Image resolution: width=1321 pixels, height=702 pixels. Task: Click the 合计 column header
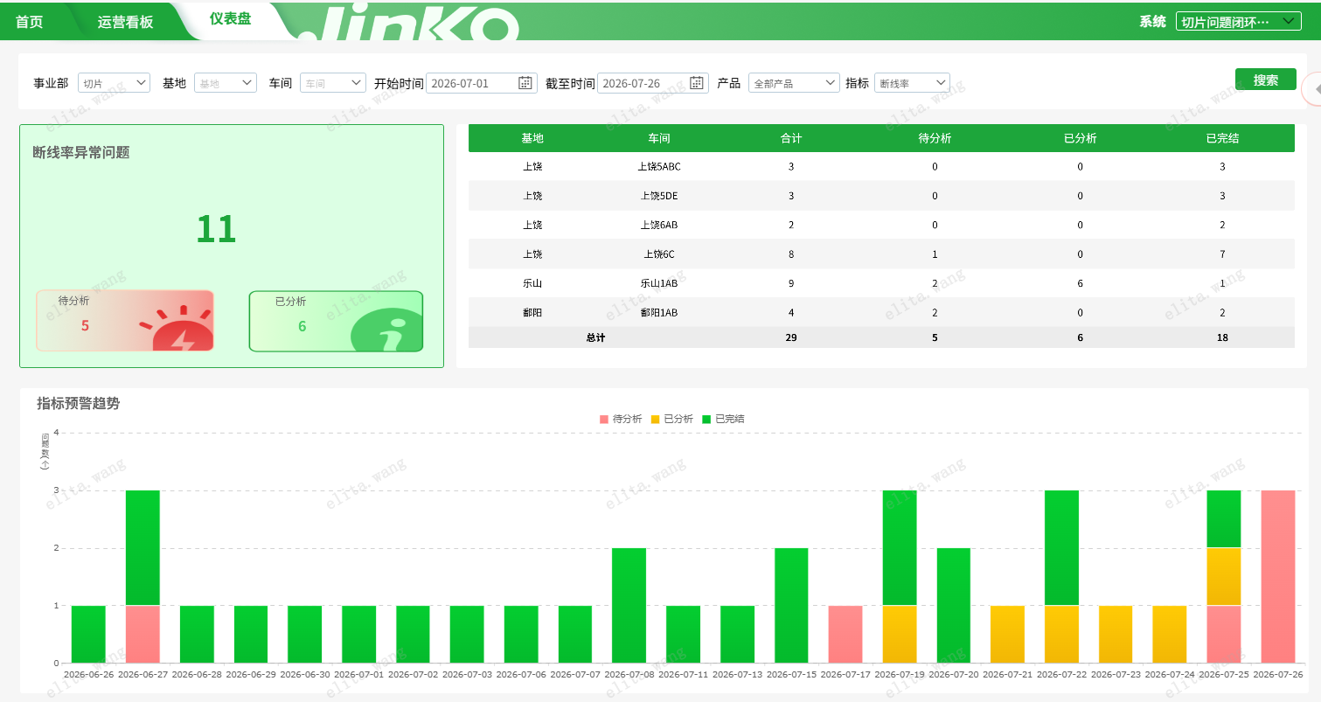click(791, 138)
